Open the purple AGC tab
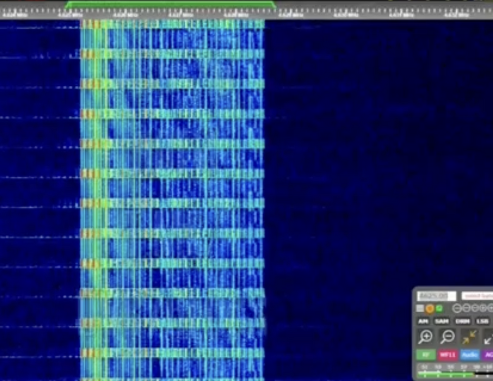 (x=487, y=354)
